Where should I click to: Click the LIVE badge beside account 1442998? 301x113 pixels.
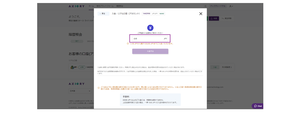click(82, 67)
